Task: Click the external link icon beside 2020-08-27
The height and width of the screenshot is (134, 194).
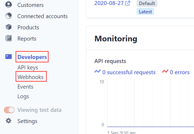Action: [128, 3]
